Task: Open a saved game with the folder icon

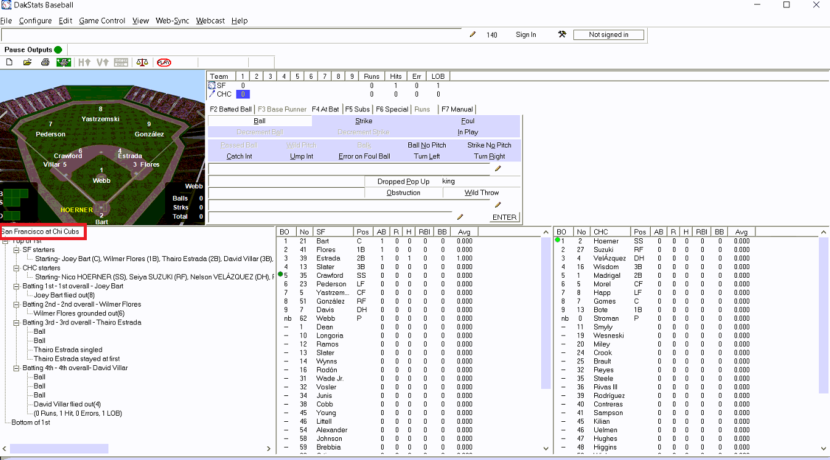Action: click(27, 62)
